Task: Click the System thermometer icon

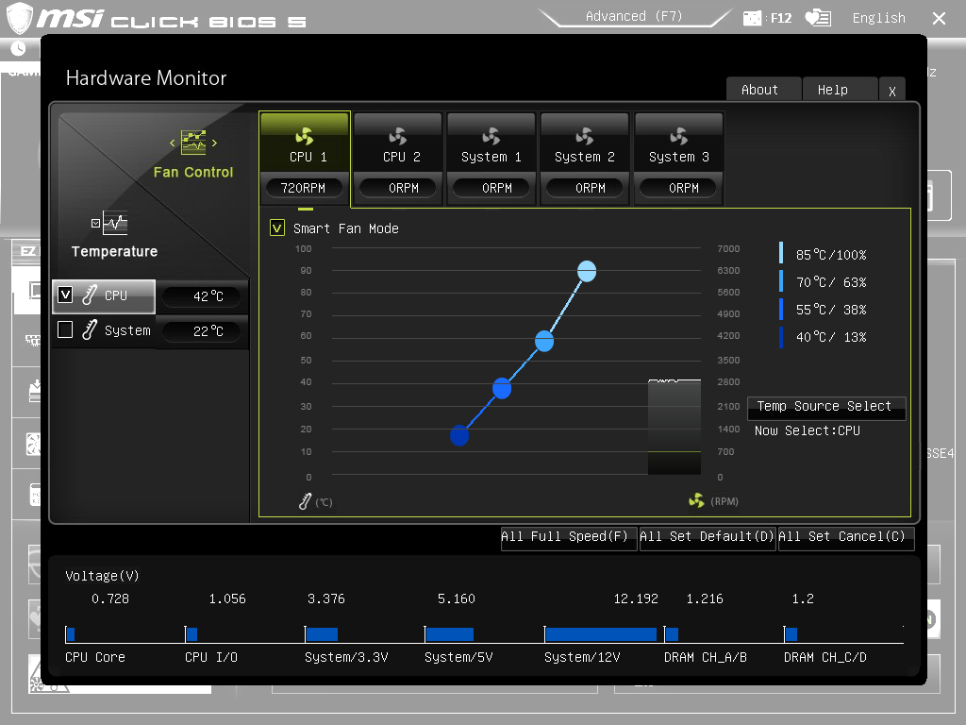Action: tap(90, 329)
